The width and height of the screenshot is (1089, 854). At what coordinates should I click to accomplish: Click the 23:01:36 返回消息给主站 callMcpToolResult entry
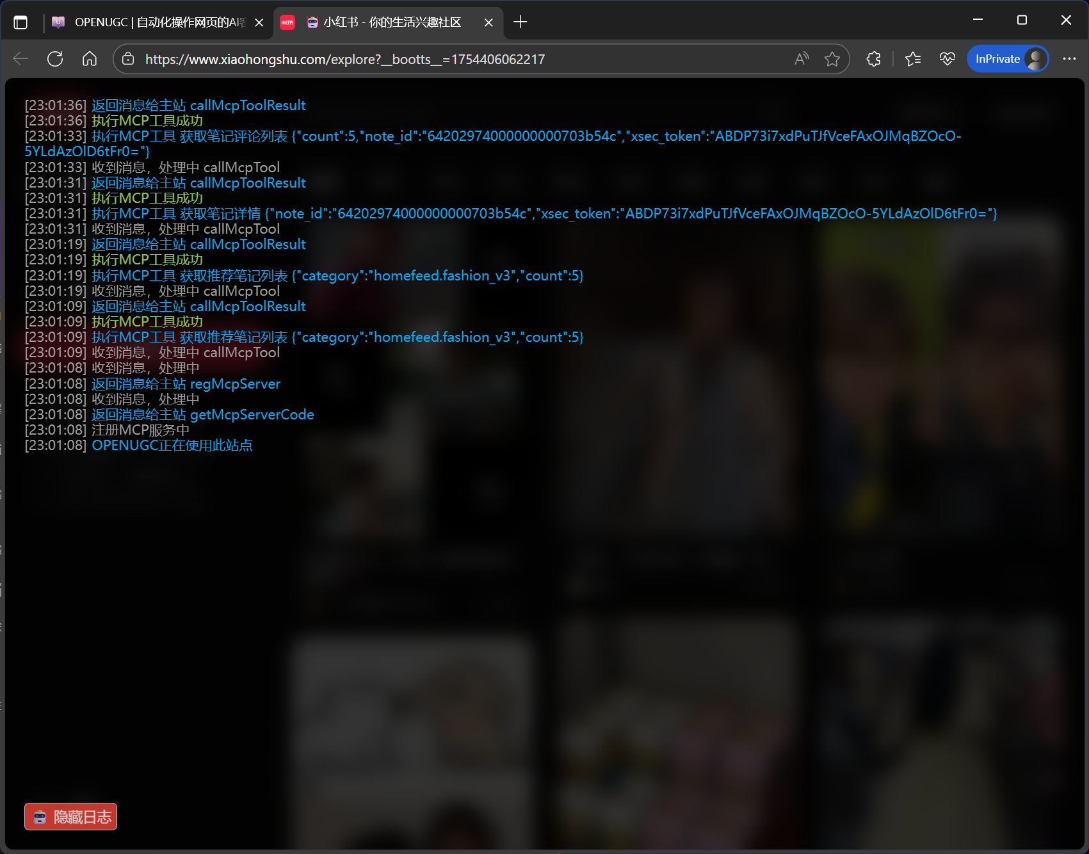pyautogui.click(x=165, y=106)
